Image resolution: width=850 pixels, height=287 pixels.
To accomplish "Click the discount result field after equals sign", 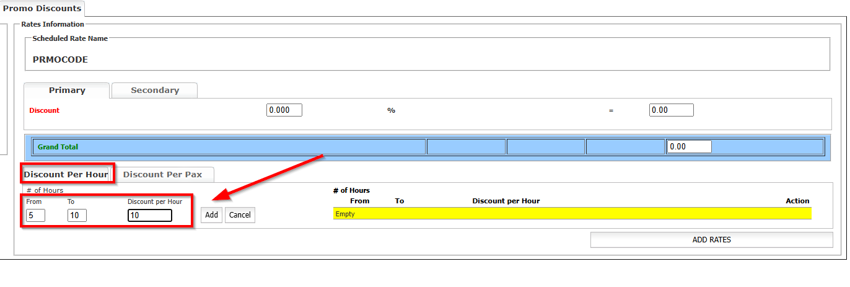I will pyautogui.click(x=671, y=110).
